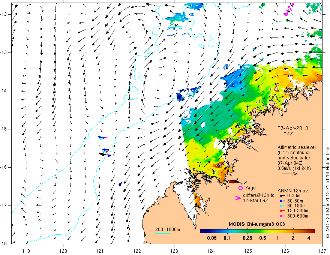Click the magenta drifter track marks near 126.2E, 12S

pyautogui.click(x=288, y=10)
